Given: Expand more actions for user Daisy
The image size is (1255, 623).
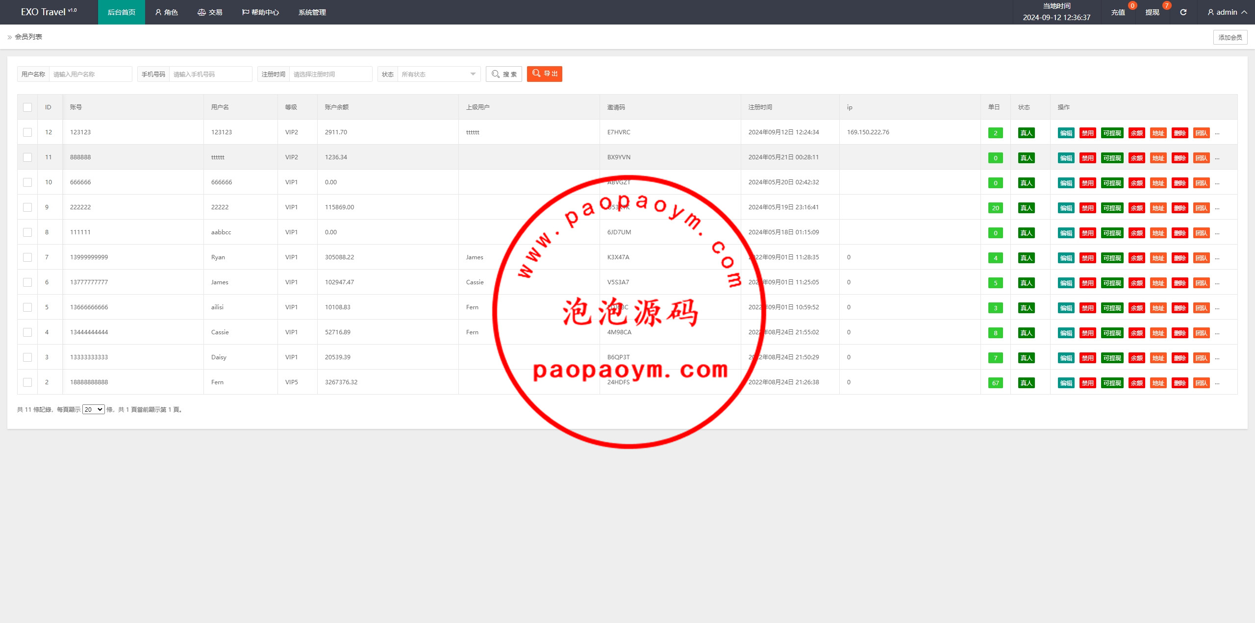Looking at the screenshot, I should pyautogui.click(x=1217, y=358).
